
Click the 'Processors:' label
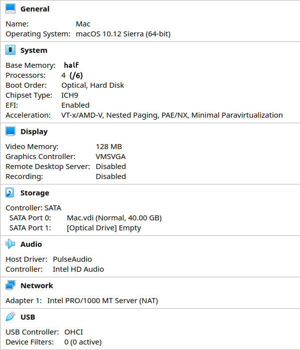tap(25, 75)
